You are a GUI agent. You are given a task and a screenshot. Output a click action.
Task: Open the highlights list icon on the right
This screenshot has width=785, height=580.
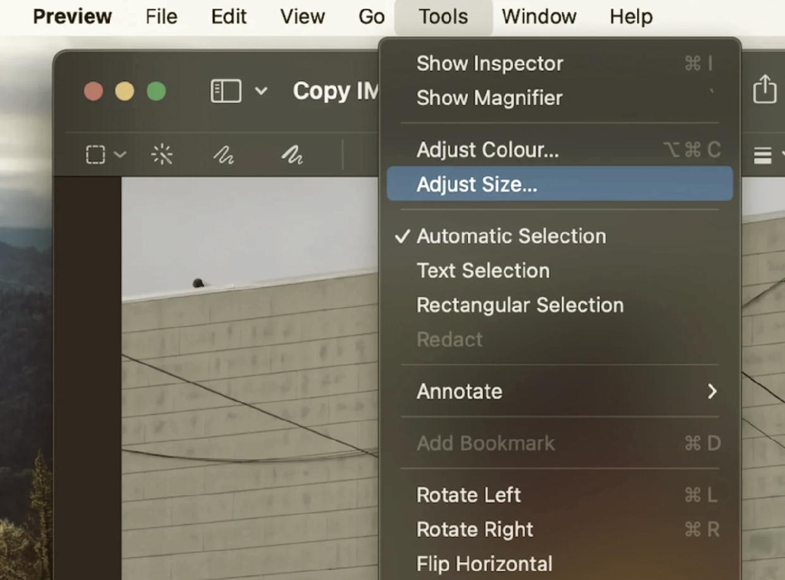click(762, 154)
